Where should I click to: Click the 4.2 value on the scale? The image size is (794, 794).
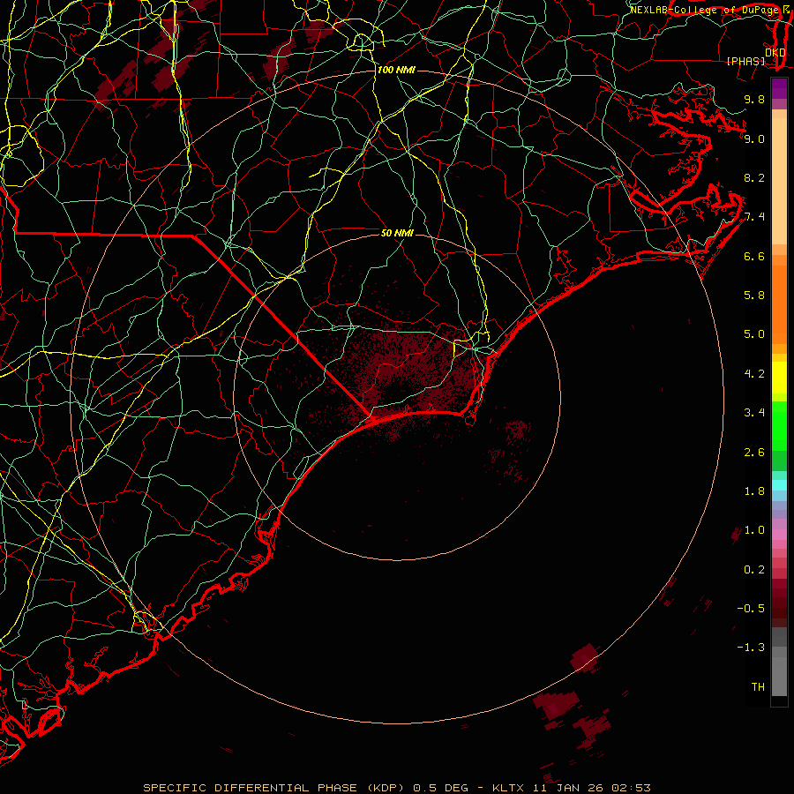[x=754, y=374]
